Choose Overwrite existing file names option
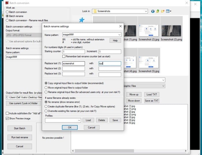 (46, 111)
